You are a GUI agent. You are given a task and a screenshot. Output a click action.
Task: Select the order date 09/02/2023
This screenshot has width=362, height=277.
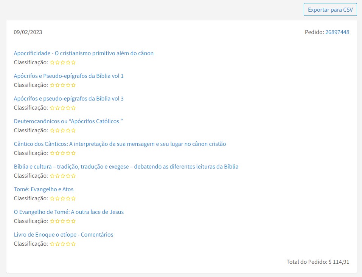28,32
